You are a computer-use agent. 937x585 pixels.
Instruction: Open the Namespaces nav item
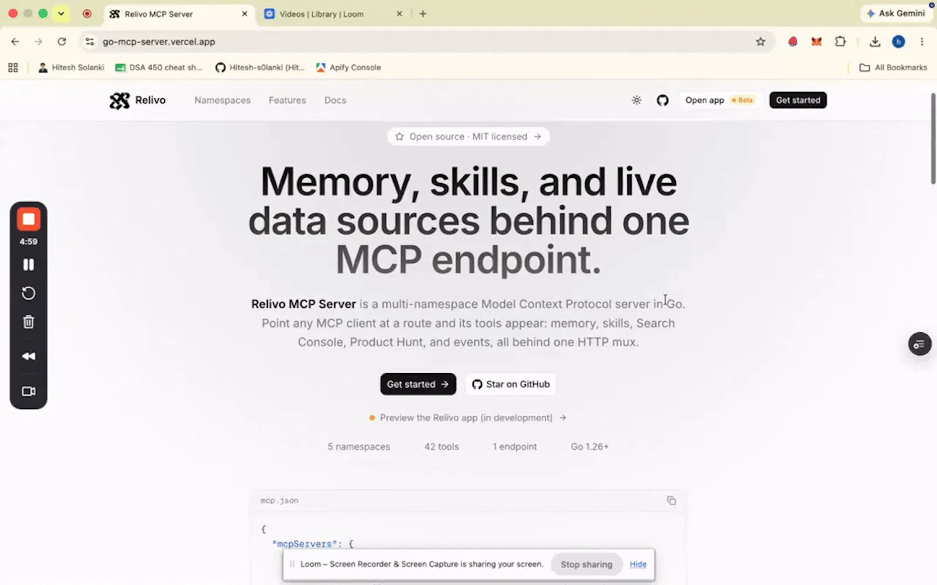tap(223, 100)
